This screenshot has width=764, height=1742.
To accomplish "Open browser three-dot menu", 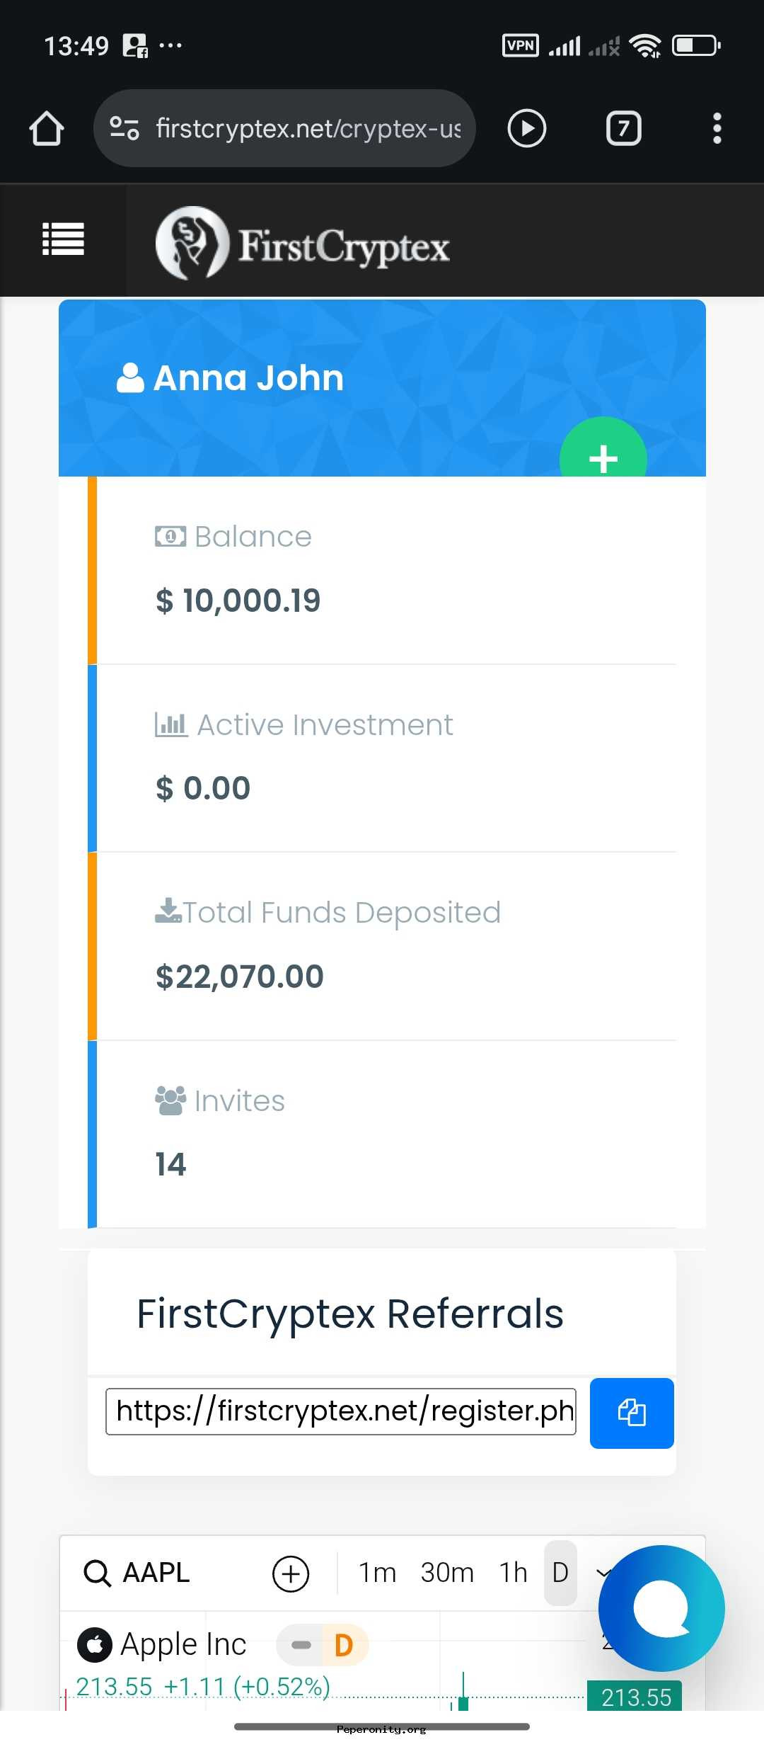I will click(717, 128).
